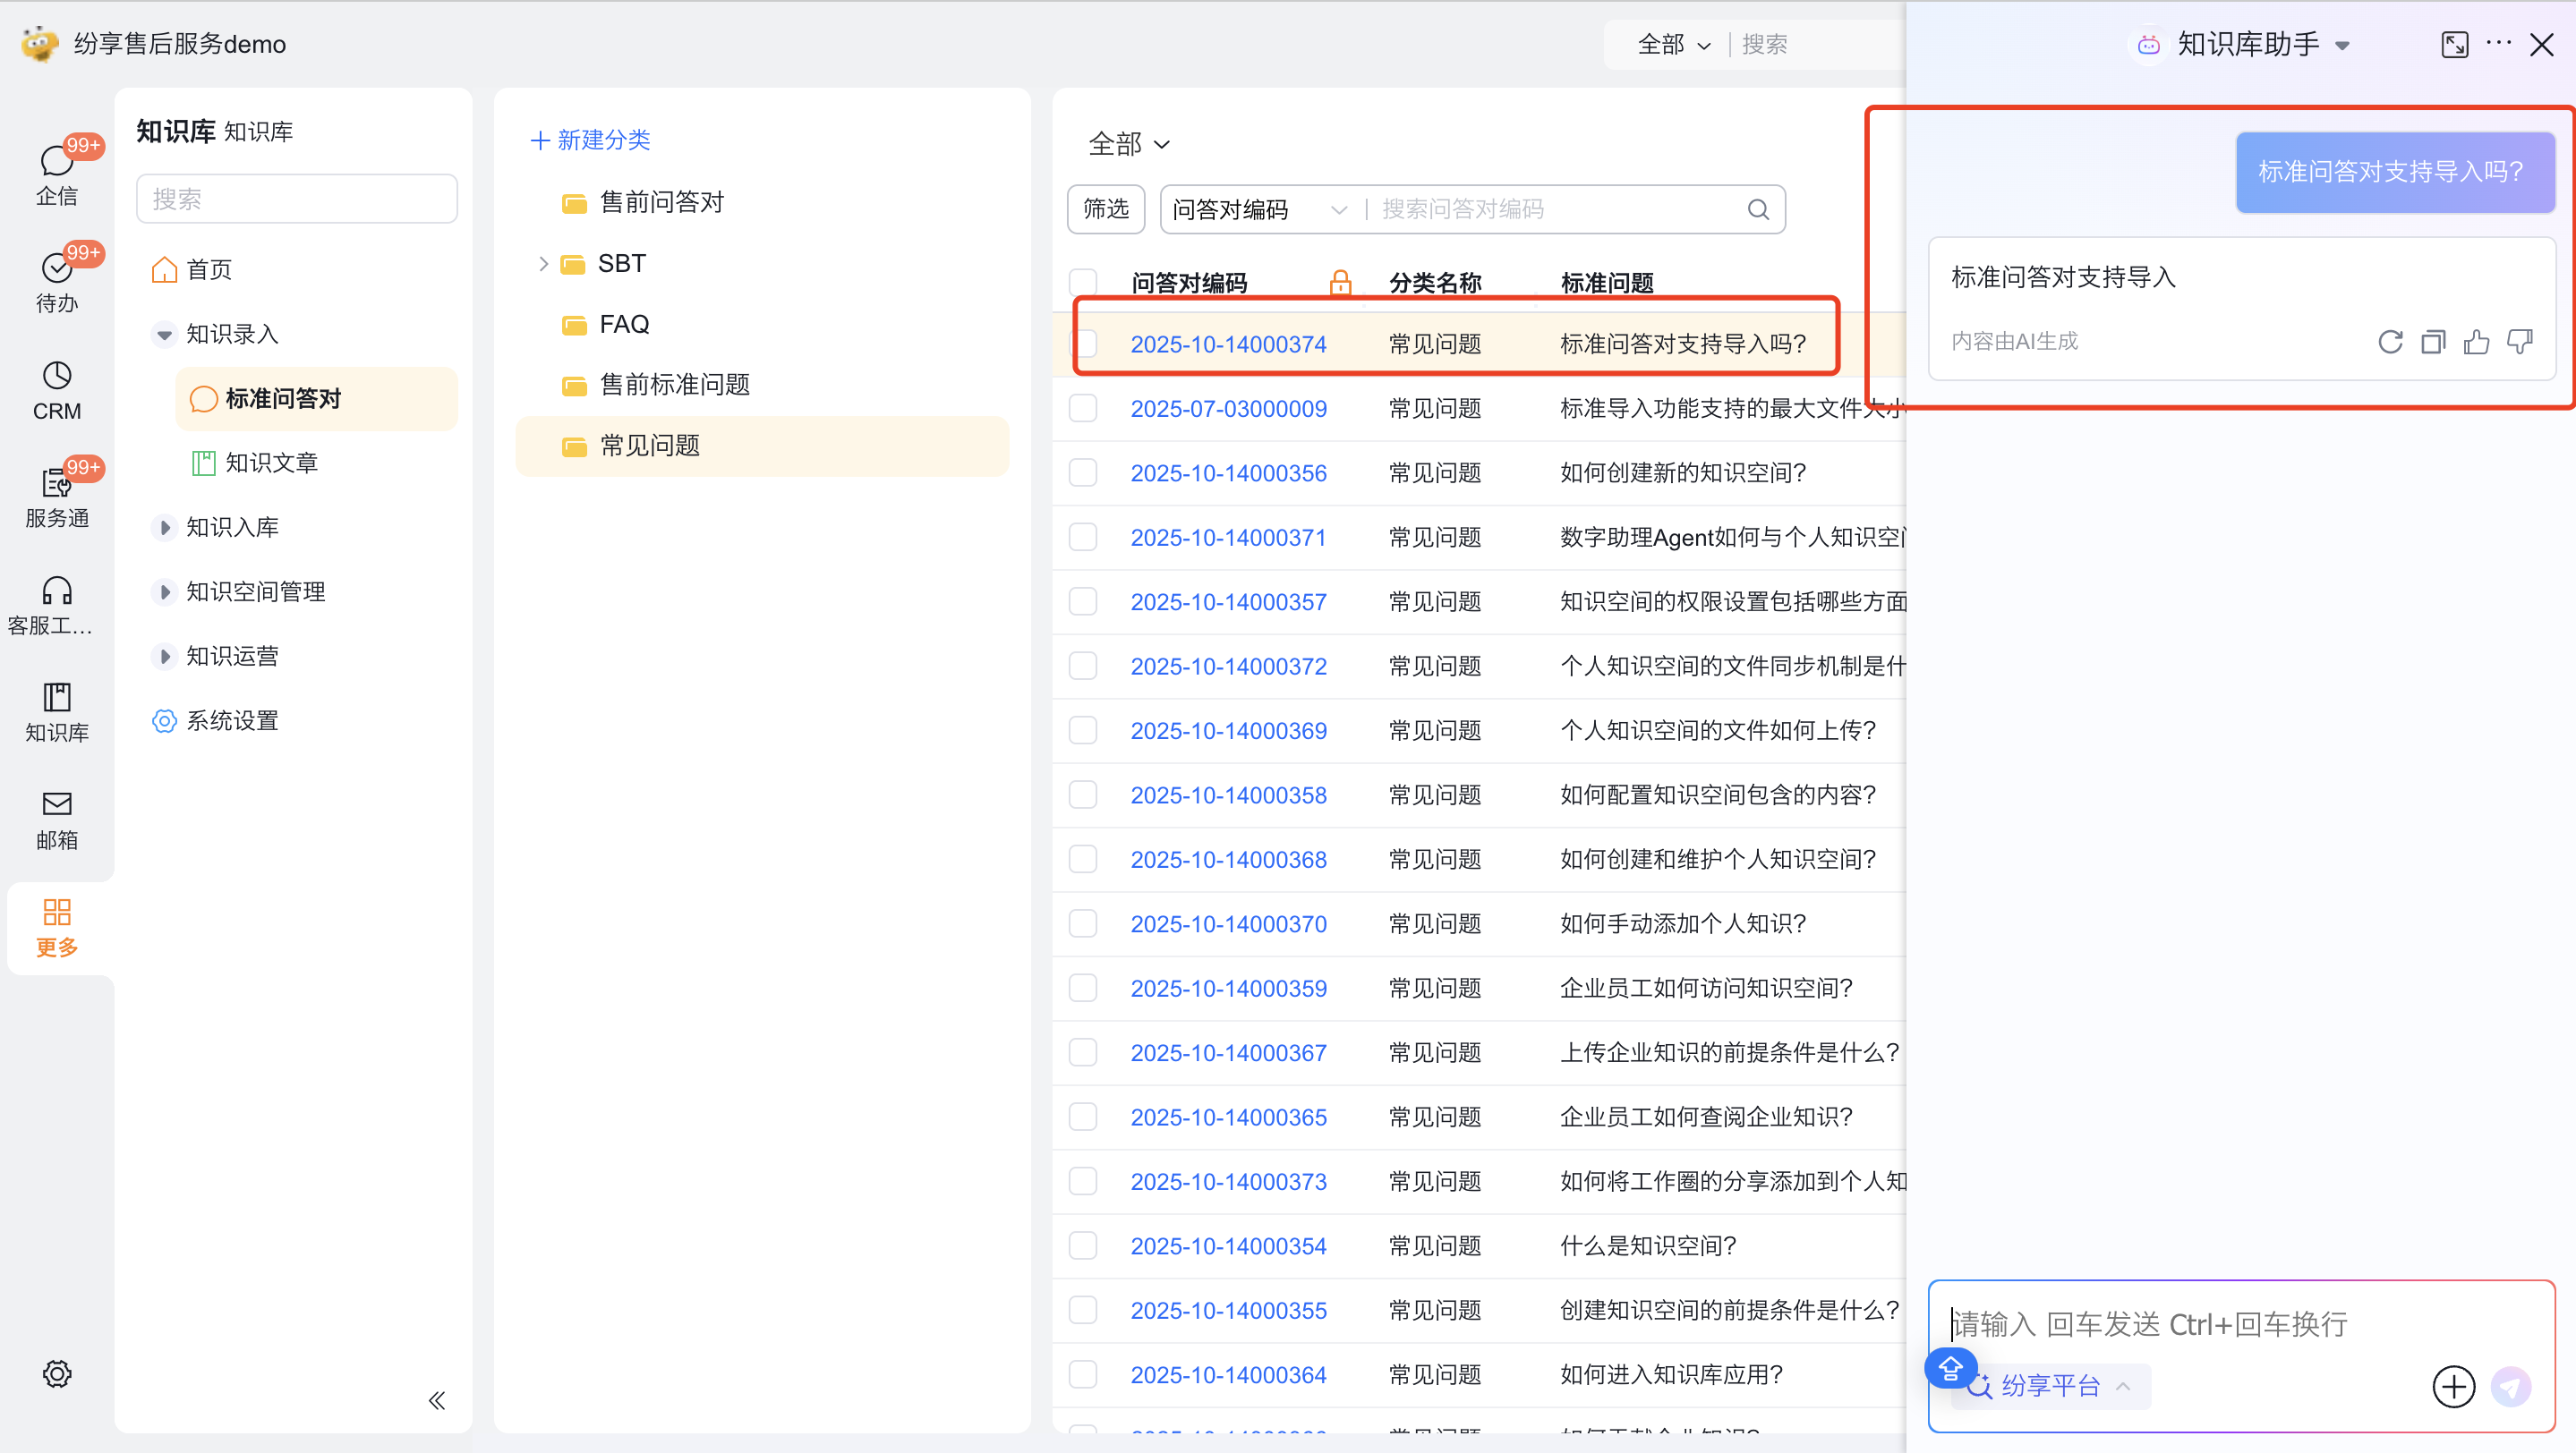This screenshot has width=2576, height=1453.
Task: Give thumbs down to AI answer
Action: [2519, 342]
